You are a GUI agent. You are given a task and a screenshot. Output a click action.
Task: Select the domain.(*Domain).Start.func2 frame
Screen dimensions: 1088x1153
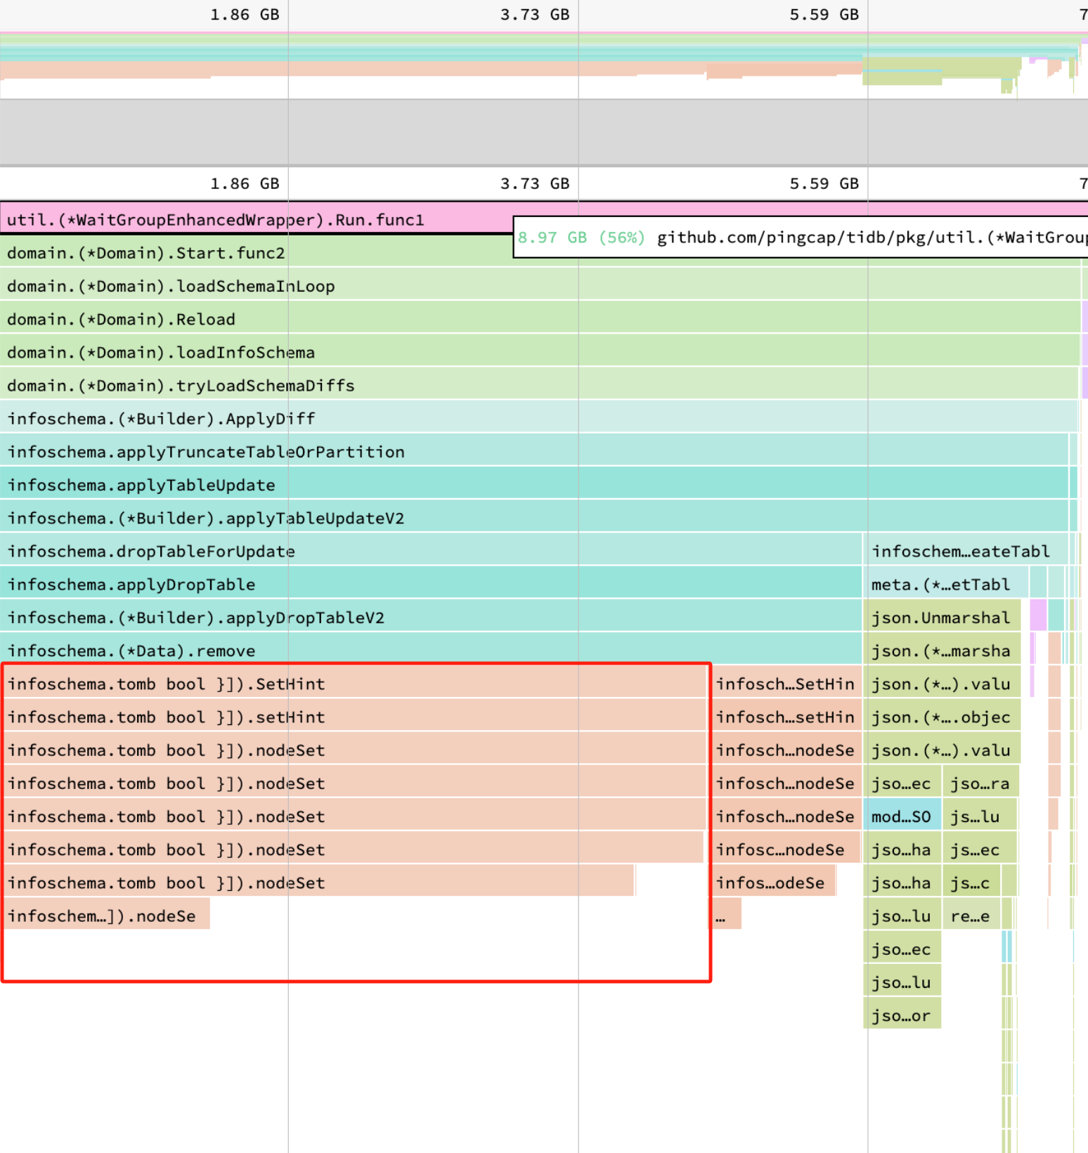click(x=146, y=253)
